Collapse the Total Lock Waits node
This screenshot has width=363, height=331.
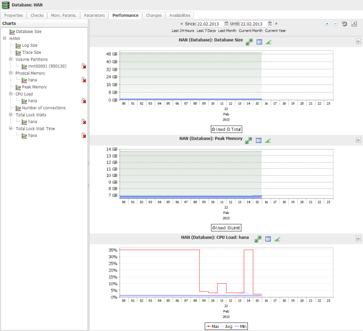click(x=11, y=114)
